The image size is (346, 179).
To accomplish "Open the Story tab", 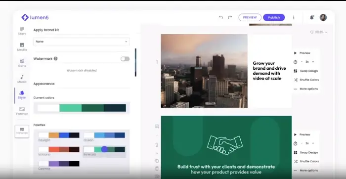I will tap(22, 31).
